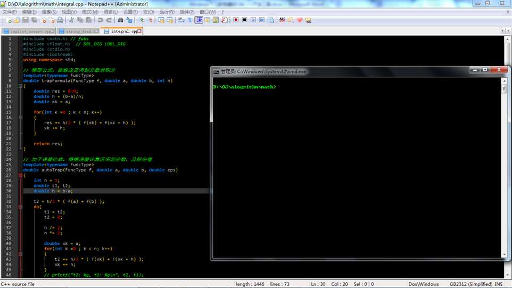Click 'GB2312 (Simplified)' encoding in status bar
The width and height of the screenshot is (512, 288).
pos(471,284)
